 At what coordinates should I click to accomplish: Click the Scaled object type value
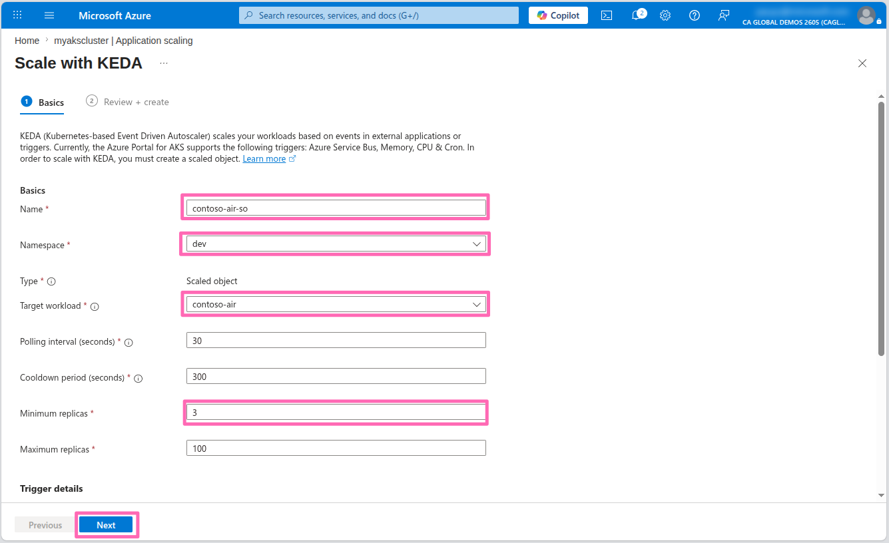click(x=212, y=281)
